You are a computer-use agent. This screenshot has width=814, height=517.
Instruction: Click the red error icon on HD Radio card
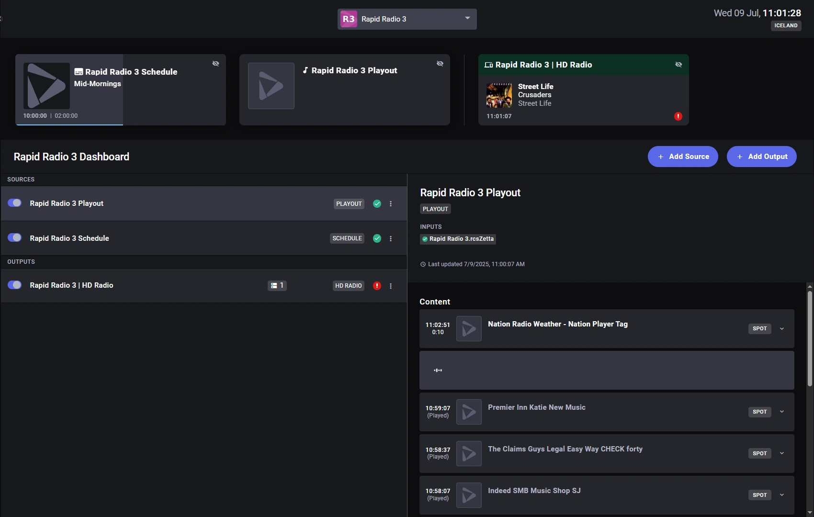pyautogui.click(x=678, y=116)
